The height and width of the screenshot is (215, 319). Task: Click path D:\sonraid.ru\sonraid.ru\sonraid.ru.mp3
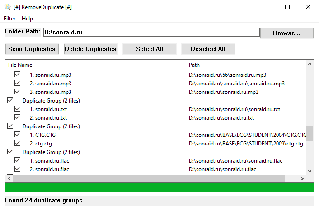237,84
